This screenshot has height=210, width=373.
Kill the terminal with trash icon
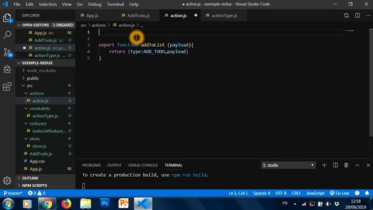[x=346, y=165]
